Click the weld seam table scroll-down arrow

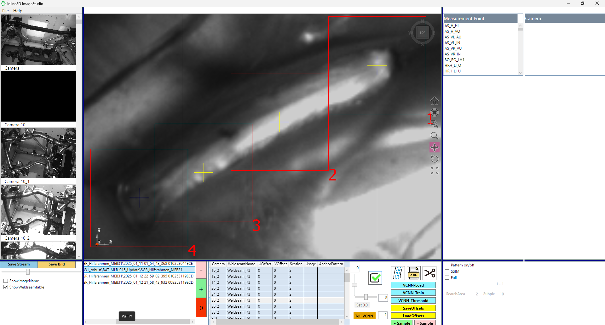click(x=347, y=316)
